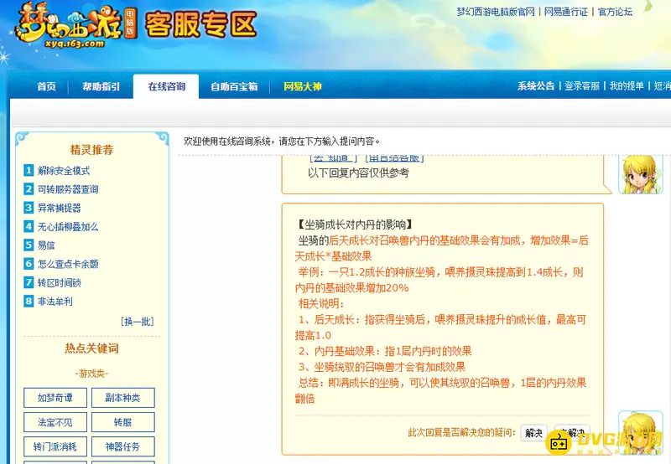Click number 1 icon beside 解除安全模式
671x464 pixels.
(x=29, y=171)
